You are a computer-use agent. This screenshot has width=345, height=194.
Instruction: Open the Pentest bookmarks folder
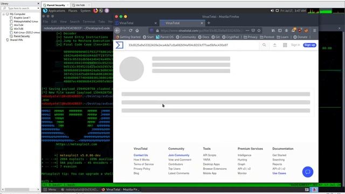coord(267,37)
